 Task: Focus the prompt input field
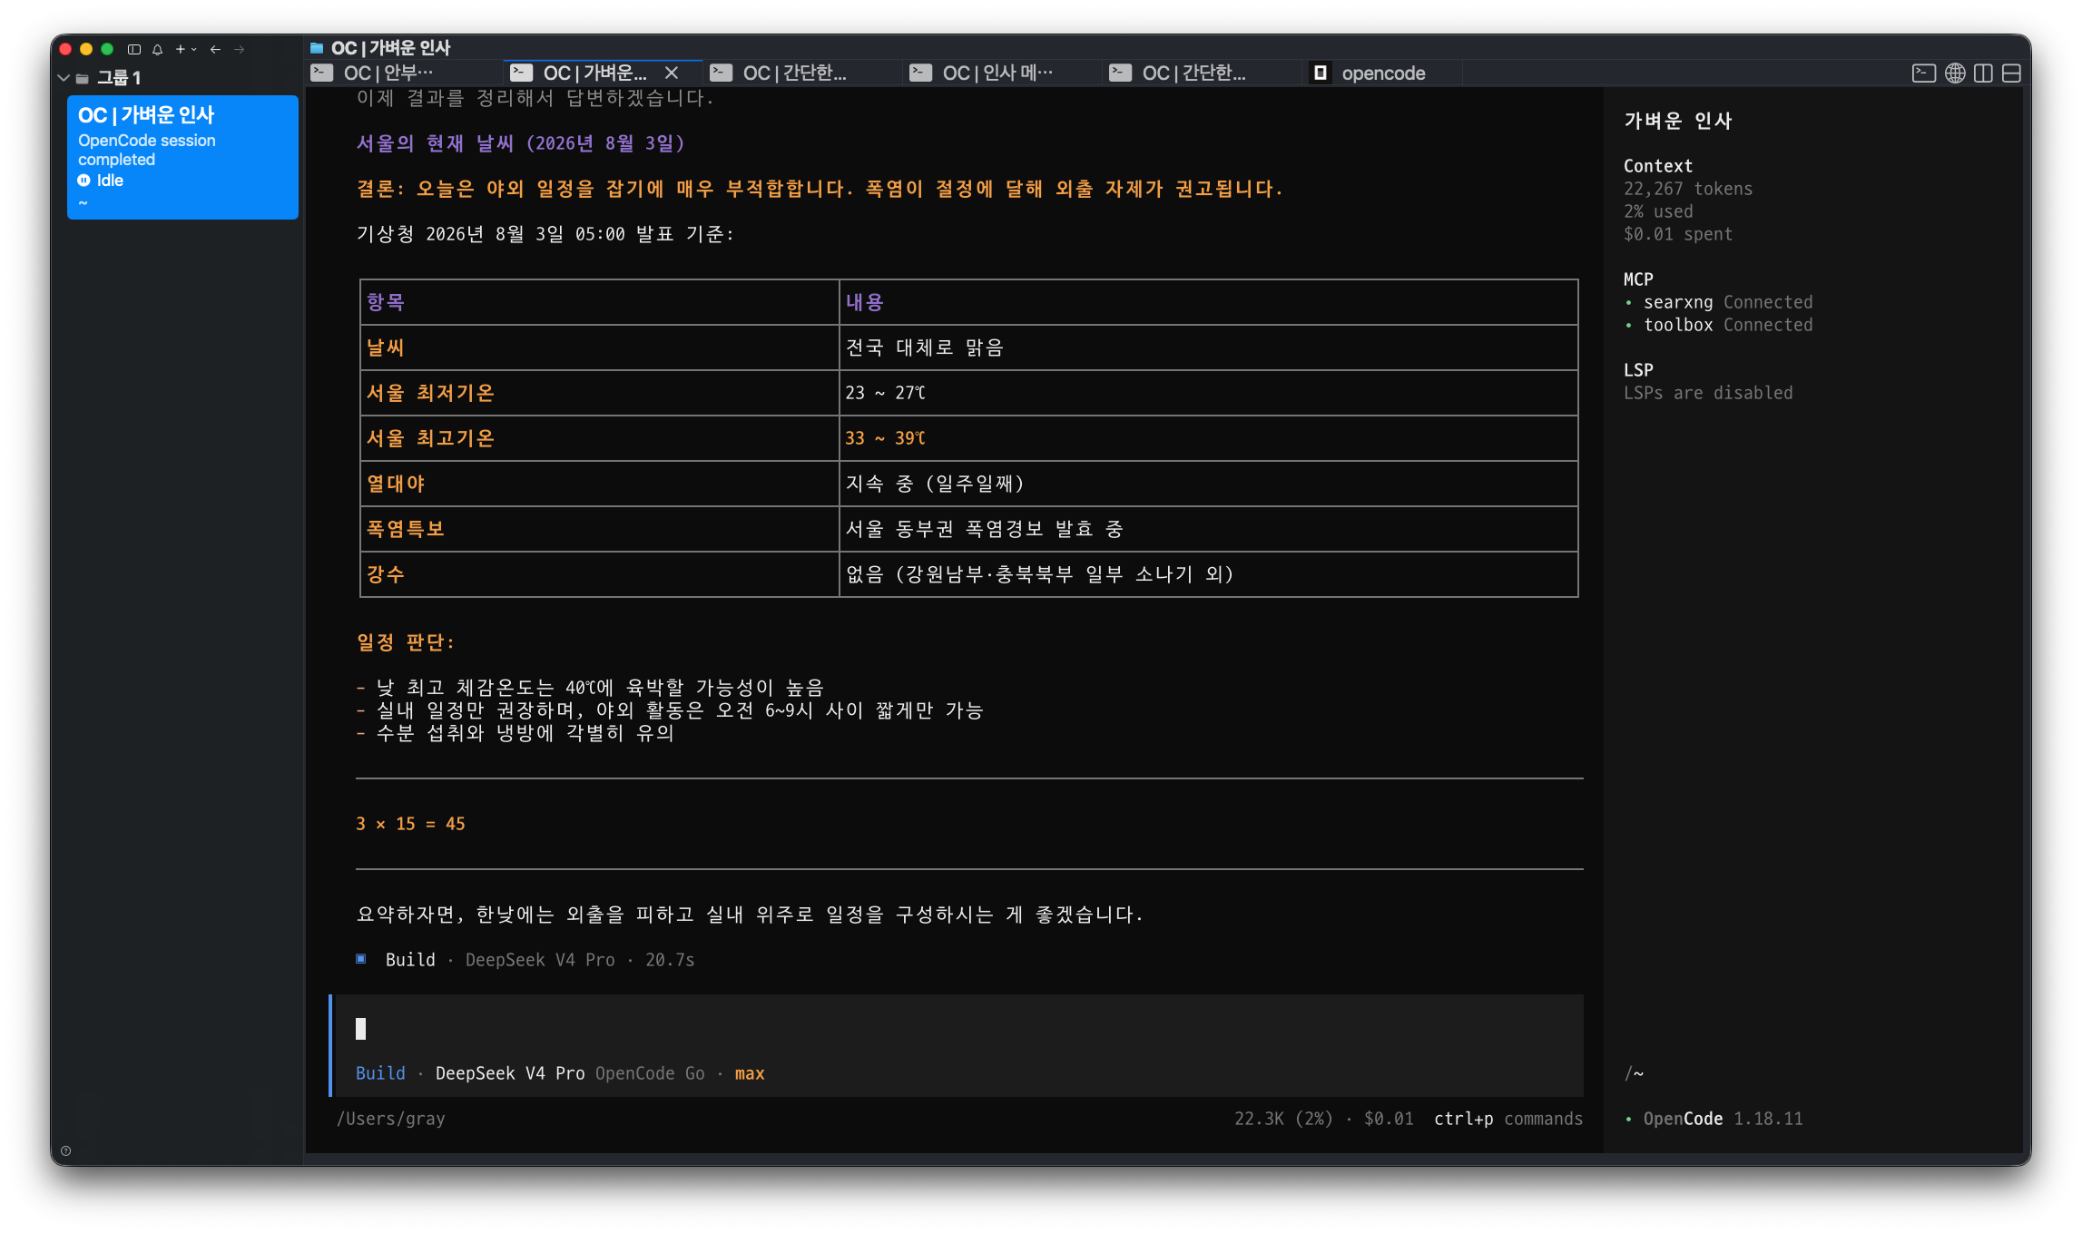pyautogui.click(x=958, y=1029)
